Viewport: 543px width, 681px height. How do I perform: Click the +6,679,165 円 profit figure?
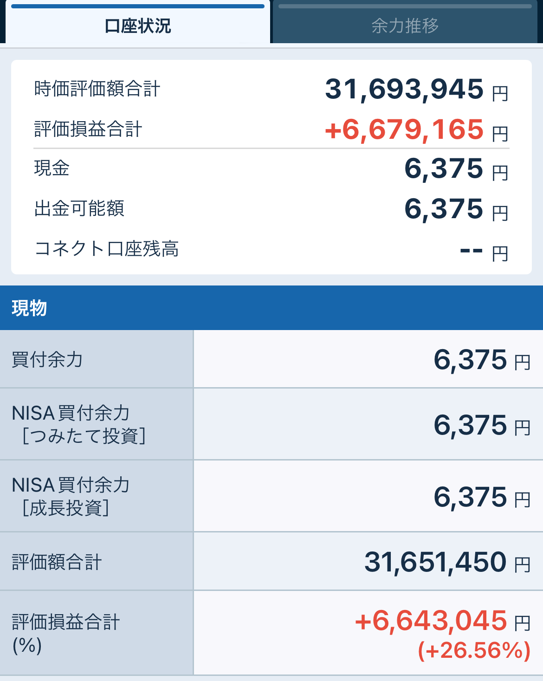pyautogui.click(x=416, y=130)
